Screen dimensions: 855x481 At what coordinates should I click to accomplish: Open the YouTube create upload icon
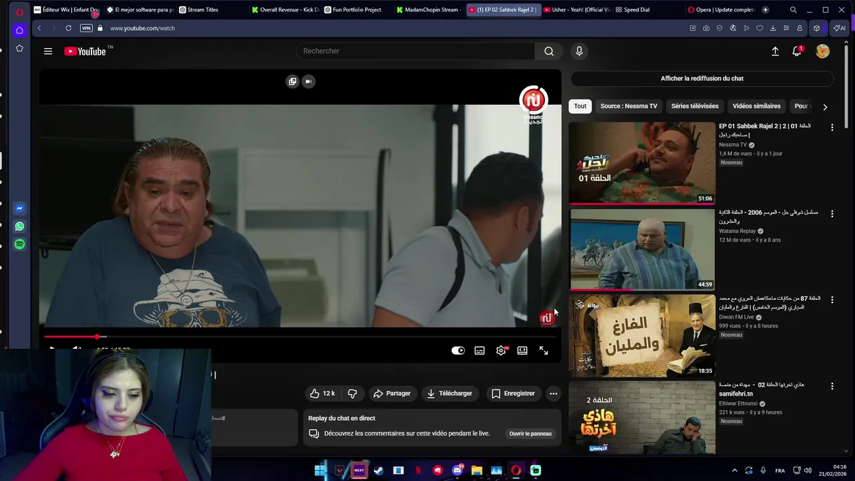775,51
